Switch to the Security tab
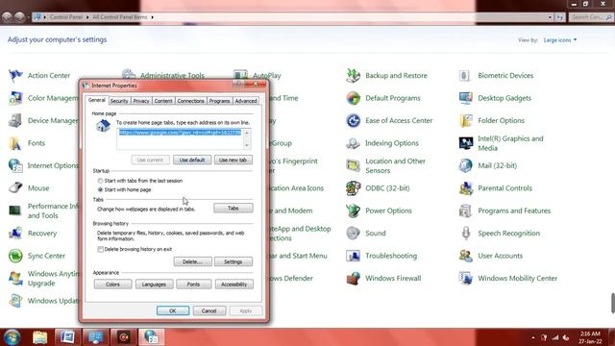Image resolution: width=615 pixels, height=346 pixels. (119, 101)
